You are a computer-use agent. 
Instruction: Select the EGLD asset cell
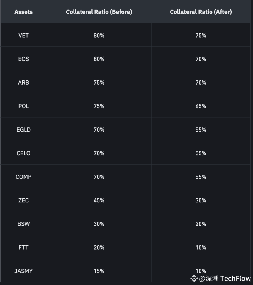[23, 130]
